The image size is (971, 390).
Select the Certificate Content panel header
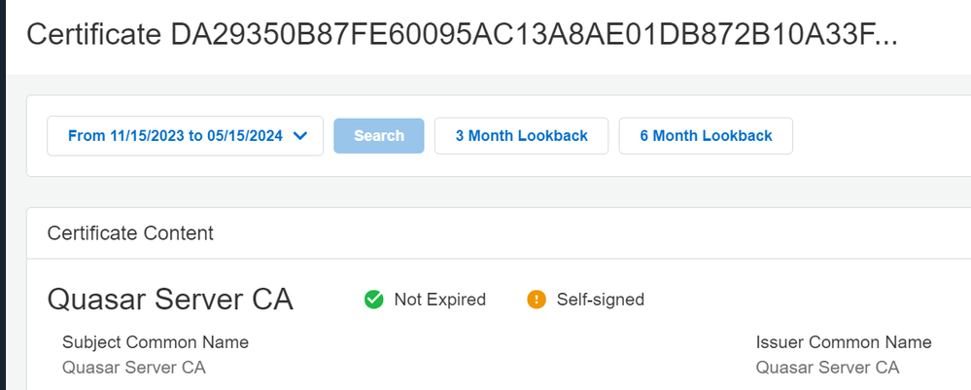pos(130,233)
